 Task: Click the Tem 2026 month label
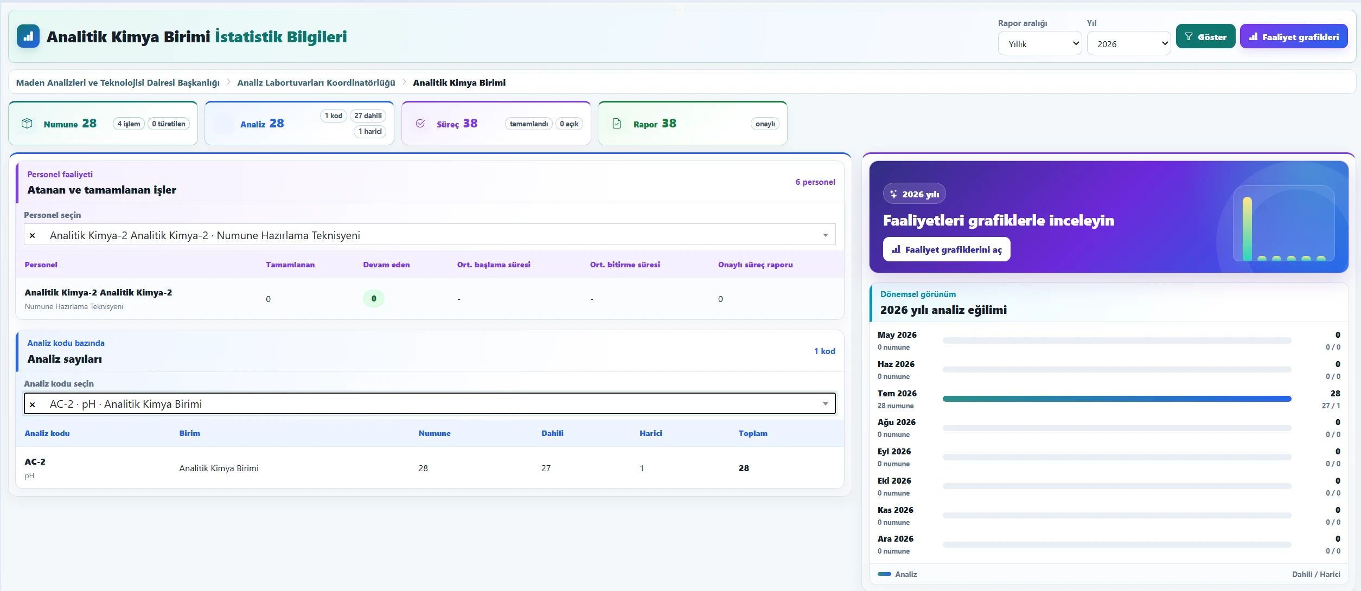pos(897,393)
